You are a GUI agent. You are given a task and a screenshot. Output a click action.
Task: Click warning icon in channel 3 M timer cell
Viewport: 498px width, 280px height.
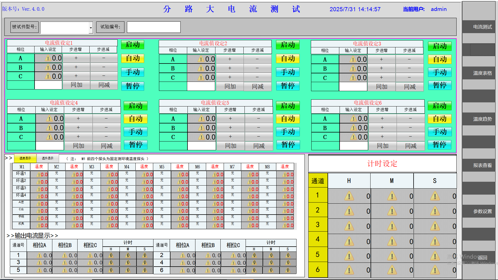(392, 226)
